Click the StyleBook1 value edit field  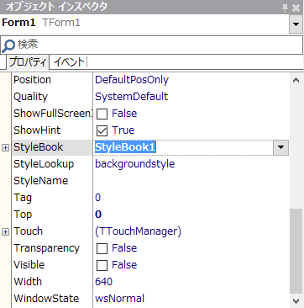point(183,147)
